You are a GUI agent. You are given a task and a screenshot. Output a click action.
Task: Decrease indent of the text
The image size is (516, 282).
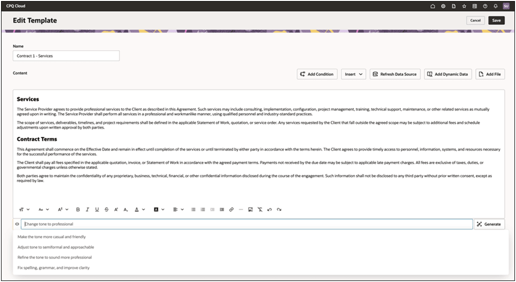point(212,210)
